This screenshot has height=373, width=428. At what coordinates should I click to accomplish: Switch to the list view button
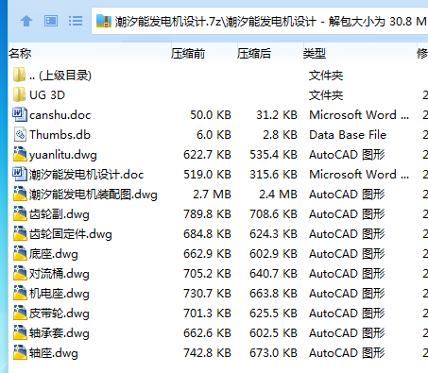pyautogui.click(x=76, y=22)
